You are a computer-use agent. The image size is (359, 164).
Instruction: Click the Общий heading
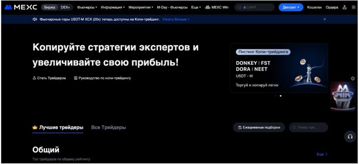[46, 150]
